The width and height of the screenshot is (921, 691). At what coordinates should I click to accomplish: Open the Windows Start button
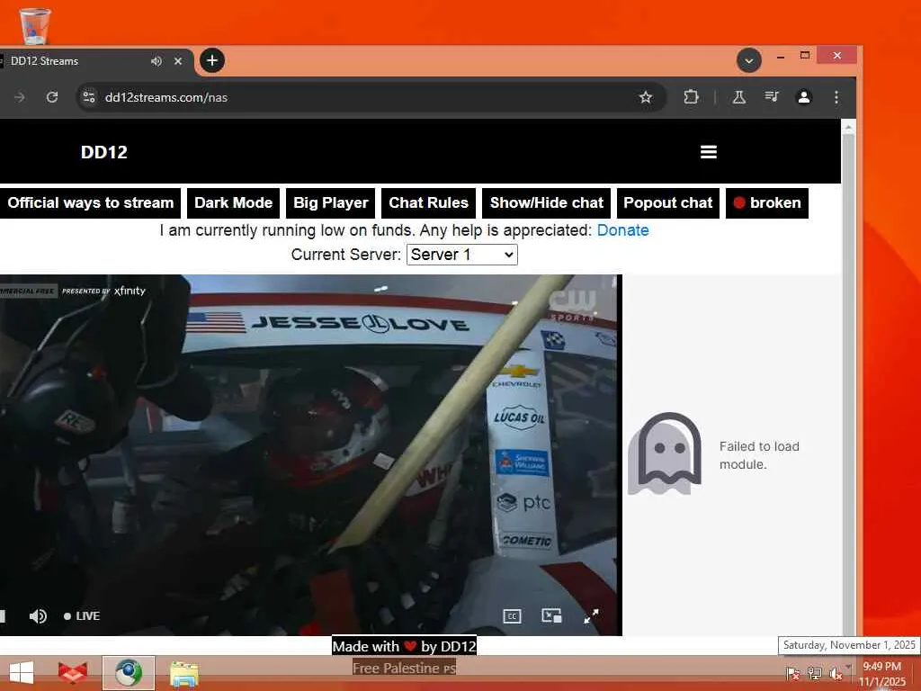click(22, 673)
